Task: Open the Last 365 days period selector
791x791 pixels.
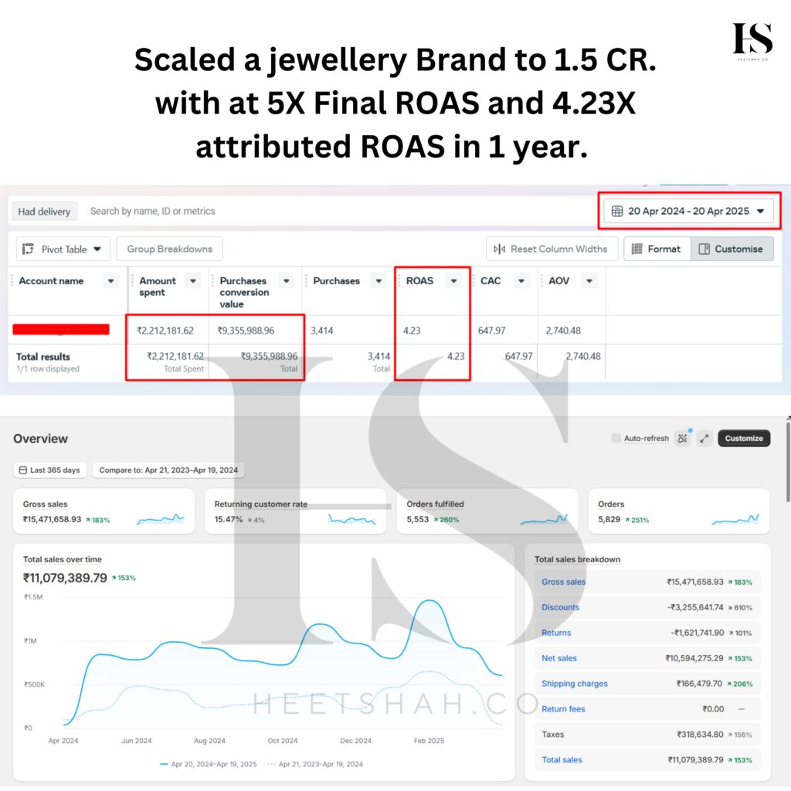Action: [x=50, y=470]
